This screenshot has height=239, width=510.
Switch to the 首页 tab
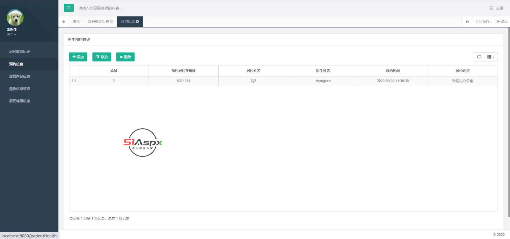click(76, 21)
